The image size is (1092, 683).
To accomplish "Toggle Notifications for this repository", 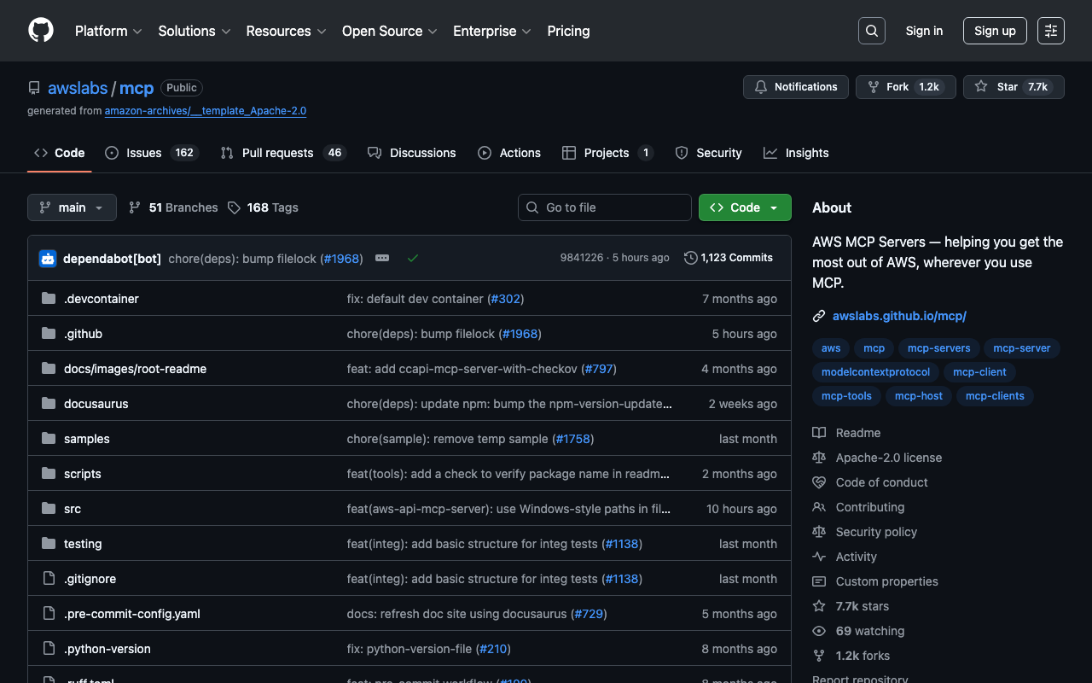I will [796, 87].
